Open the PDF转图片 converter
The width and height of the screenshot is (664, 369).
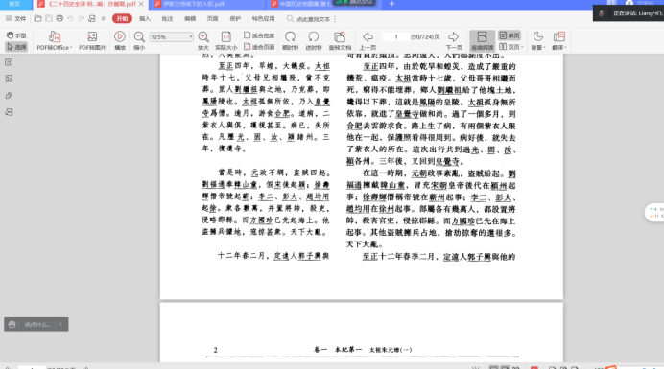[x=92, y=41]
